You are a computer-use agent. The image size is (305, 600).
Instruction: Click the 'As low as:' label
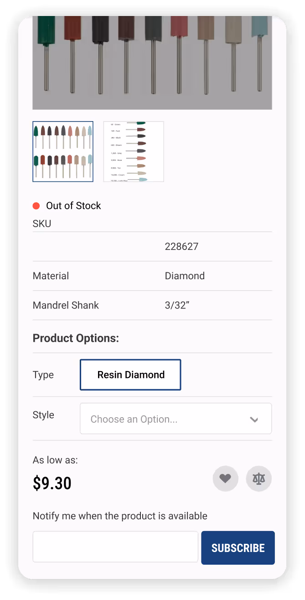55,460
